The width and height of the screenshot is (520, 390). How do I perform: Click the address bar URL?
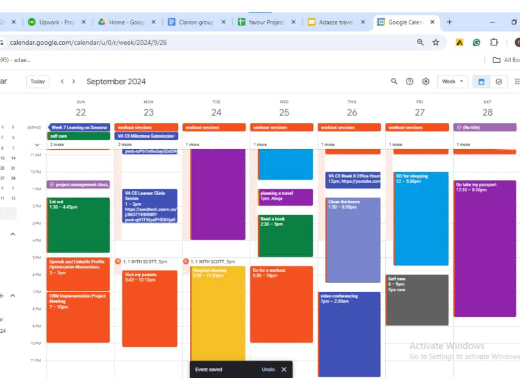click(88, 43)
